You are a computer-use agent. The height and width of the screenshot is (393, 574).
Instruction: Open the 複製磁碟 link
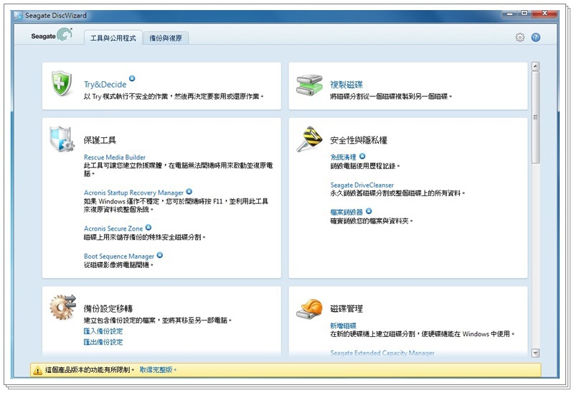347,85
